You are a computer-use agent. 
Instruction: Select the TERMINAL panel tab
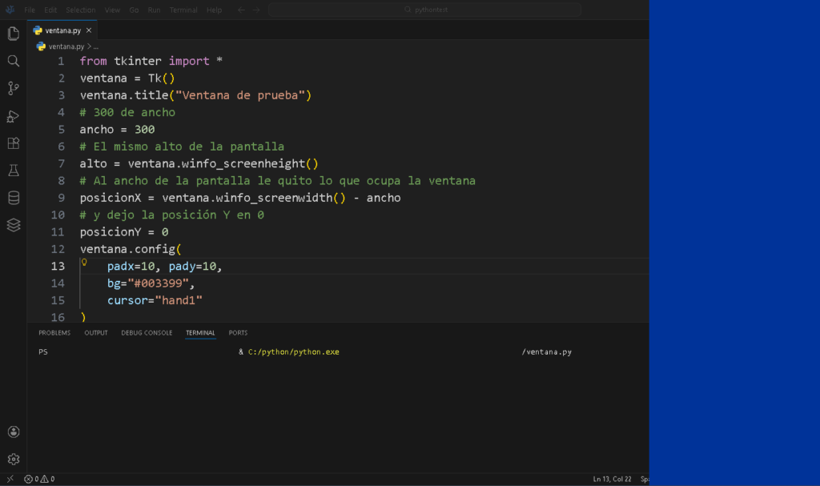pos(200,333)
